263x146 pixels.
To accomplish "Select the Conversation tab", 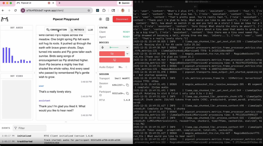I will (57, 30).
